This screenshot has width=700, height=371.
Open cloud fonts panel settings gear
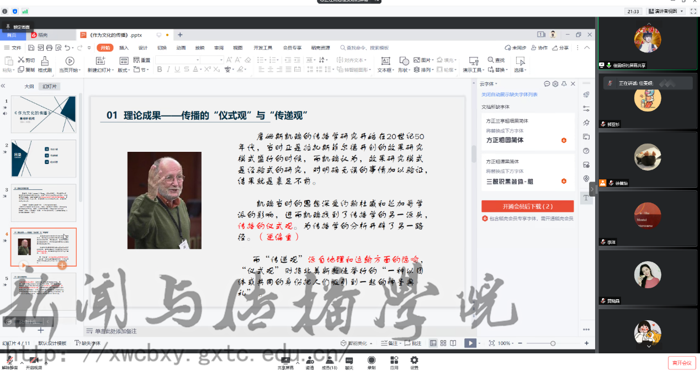point(555,84)
